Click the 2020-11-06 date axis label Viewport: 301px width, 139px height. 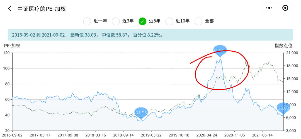pyautogui.click(x=234, y=135)
